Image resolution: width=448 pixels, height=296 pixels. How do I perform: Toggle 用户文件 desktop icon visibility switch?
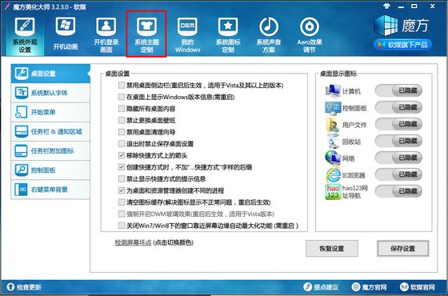pyautogui.click(x=398, y=124)
